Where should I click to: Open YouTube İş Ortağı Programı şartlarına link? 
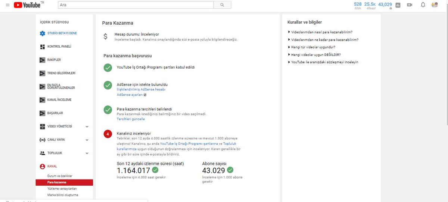189,143
